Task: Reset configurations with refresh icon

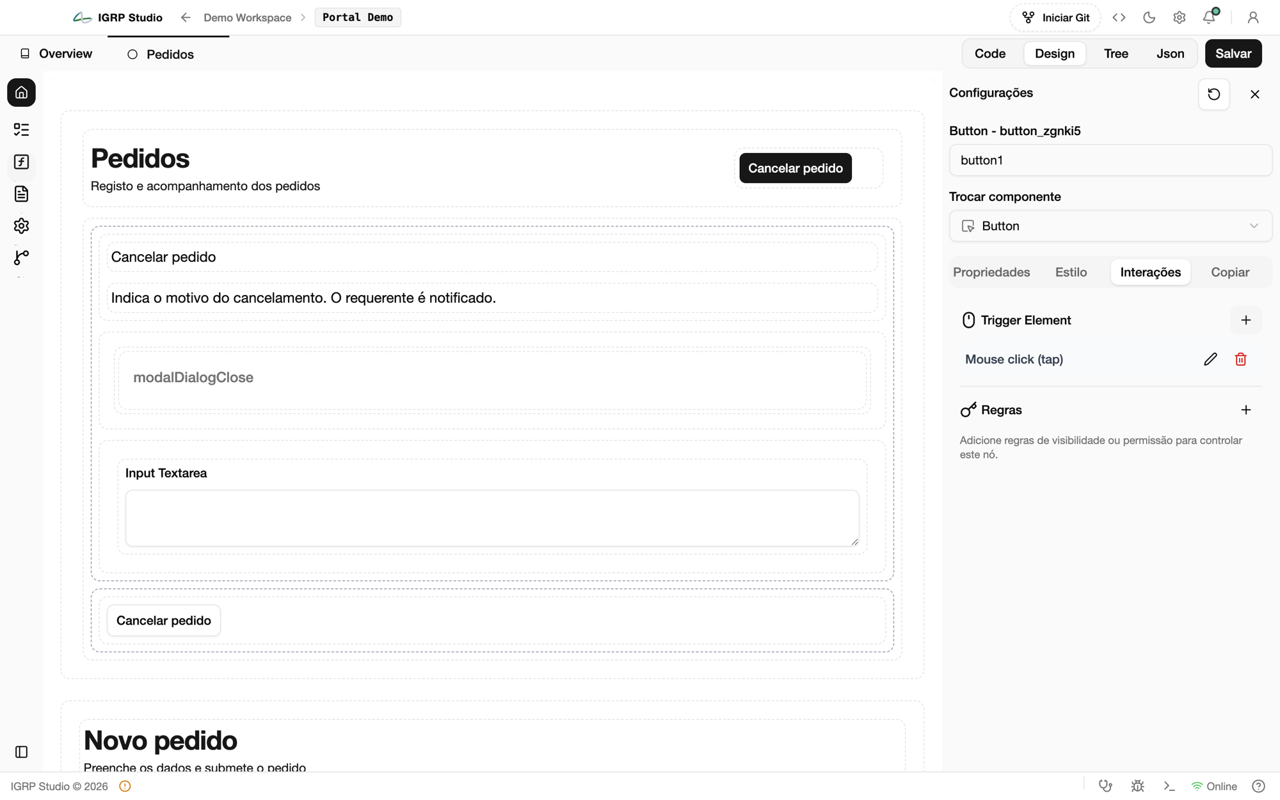Action: click(x=1213, y=94)
